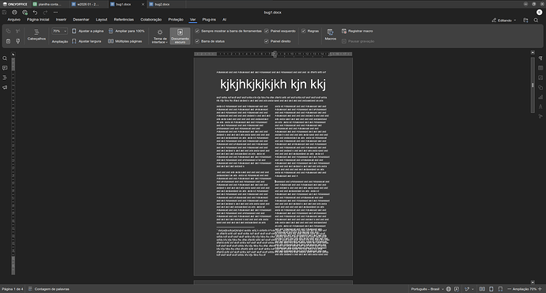Click the user avatar in the title bar
The height and width of the screenshot is (293, 546).
click(x=540, y=12)
